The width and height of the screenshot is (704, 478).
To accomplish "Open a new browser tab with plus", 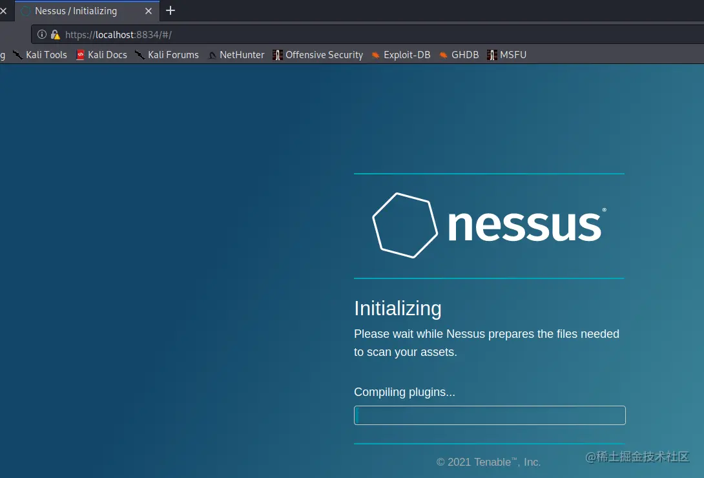I will [171, 10].
